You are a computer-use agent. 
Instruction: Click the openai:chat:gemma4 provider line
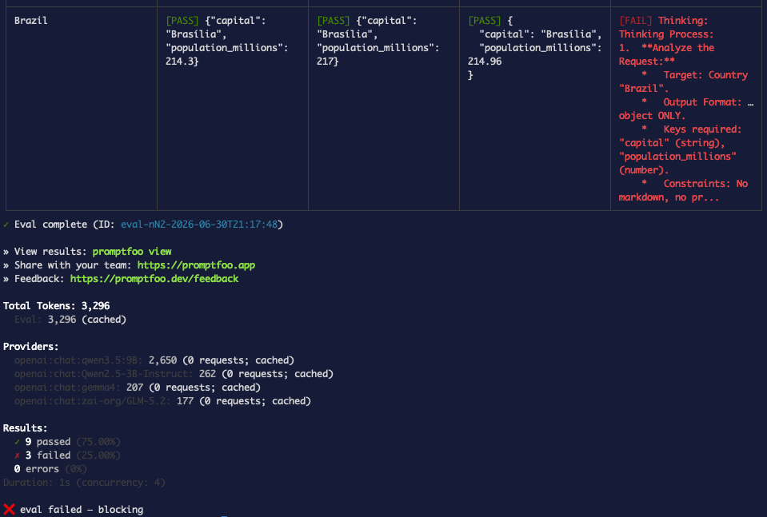(138, 388)
